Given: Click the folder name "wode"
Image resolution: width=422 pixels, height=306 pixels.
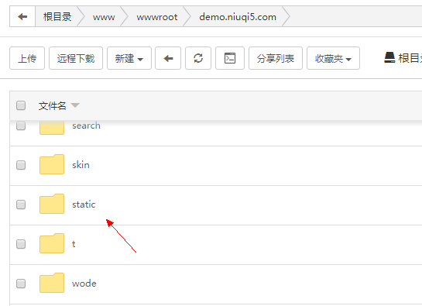Looking at the screenshot, I should (x=84, y=284).
